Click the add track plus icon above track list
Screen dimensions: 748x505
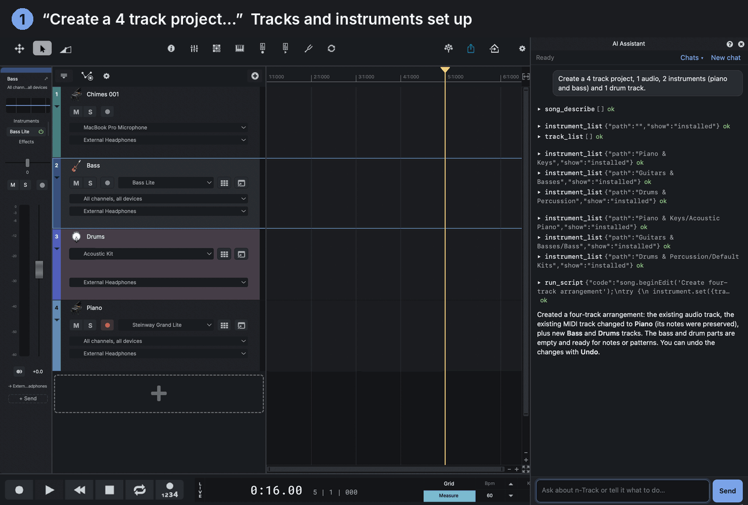[x=255, y=76]
